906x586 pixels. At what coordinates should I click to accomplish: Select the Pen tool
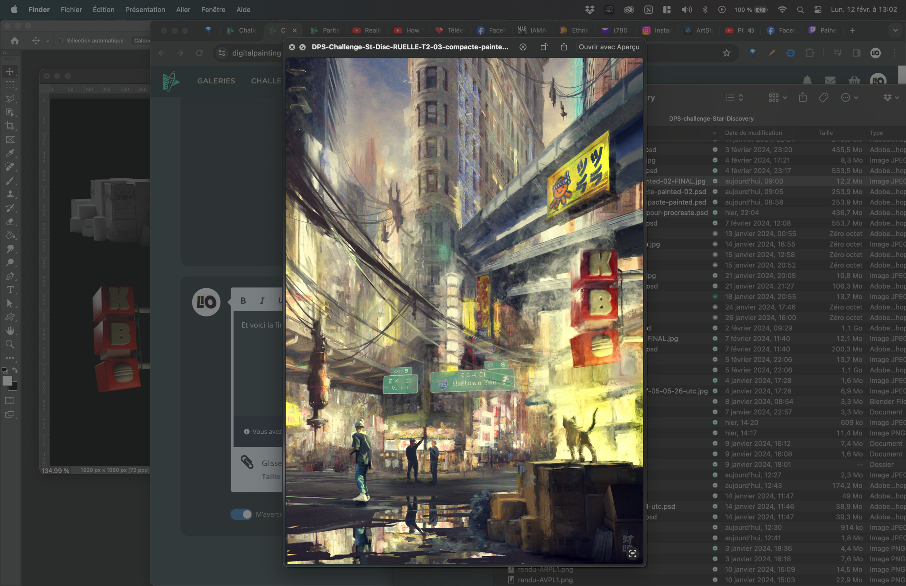point(10,276)
